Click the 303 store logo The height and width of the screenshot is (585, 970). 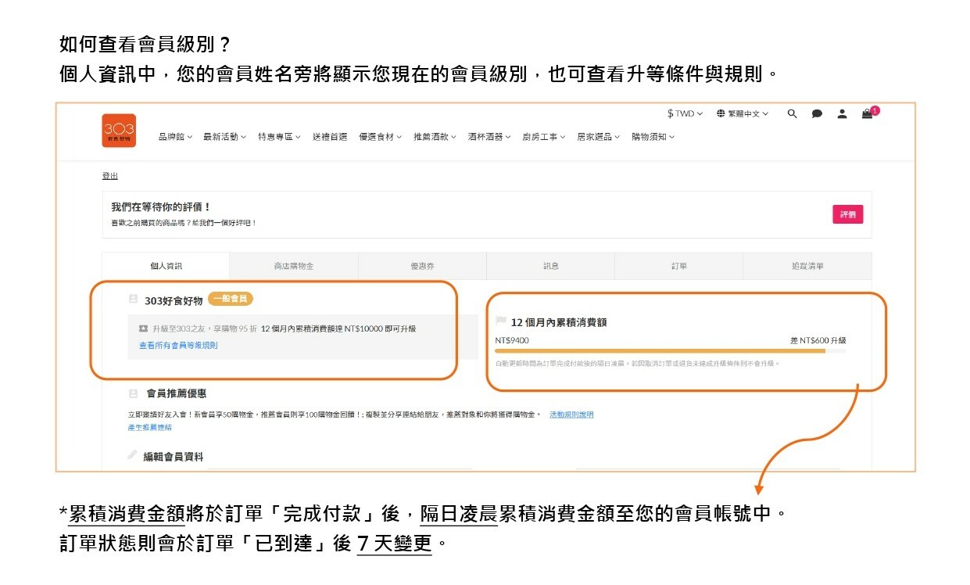pos(119,130)
